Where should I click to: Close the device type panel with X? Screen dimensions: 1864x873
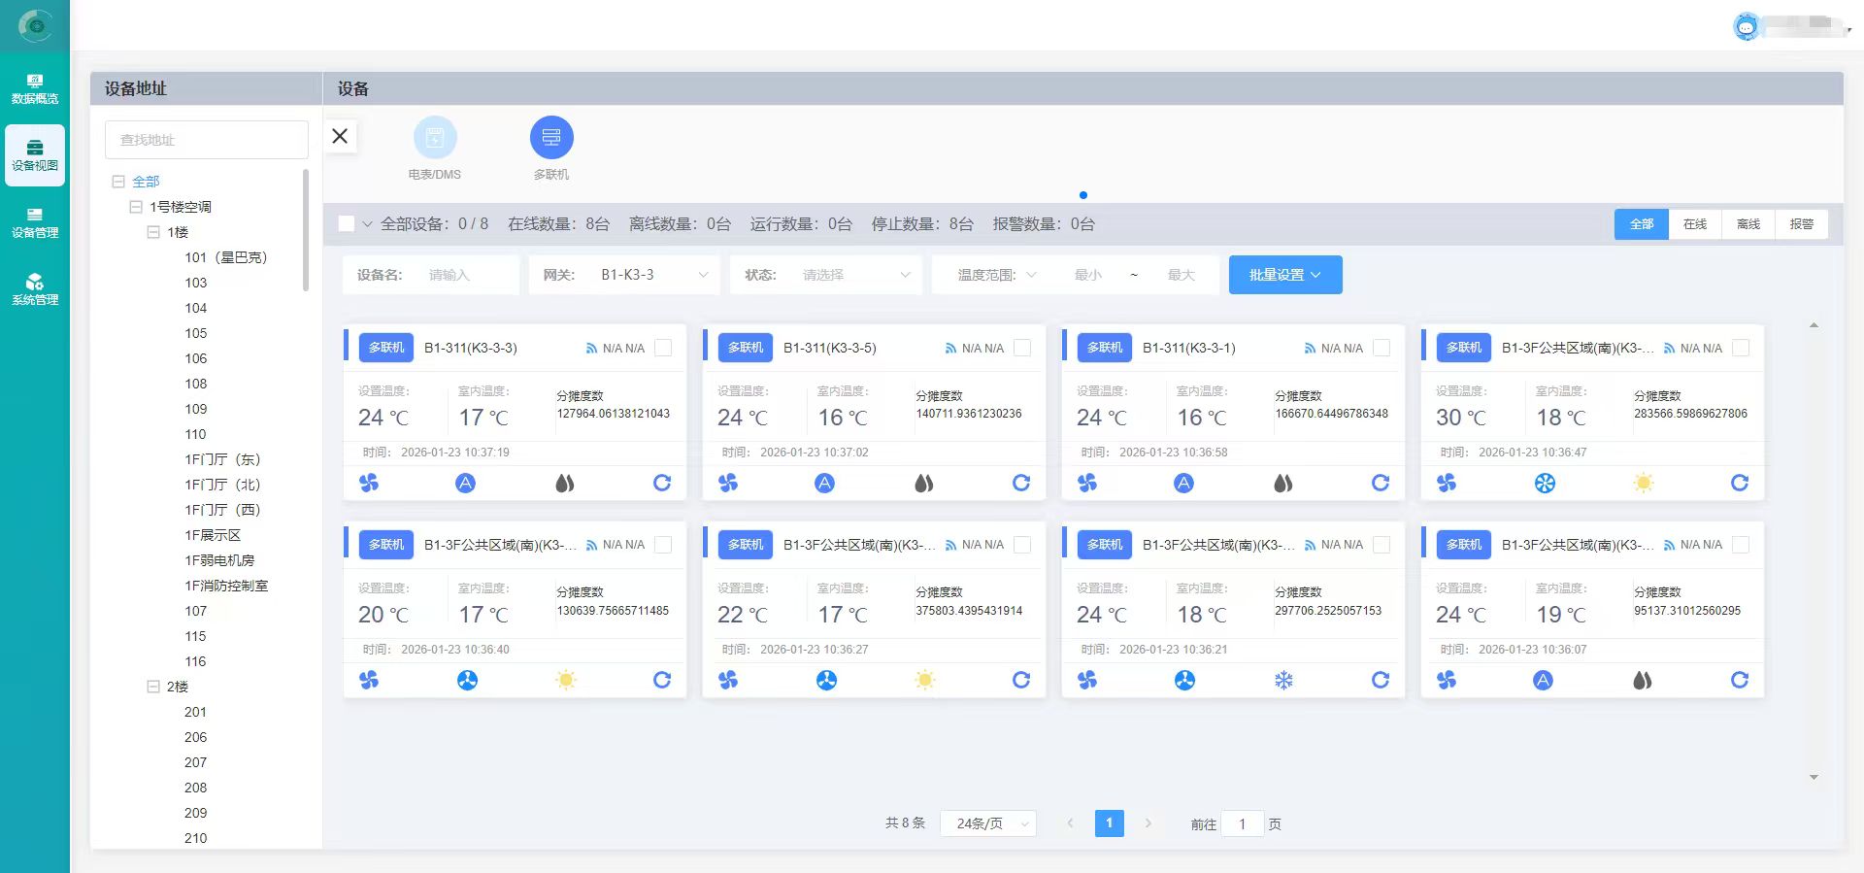(x=340, y=136)
